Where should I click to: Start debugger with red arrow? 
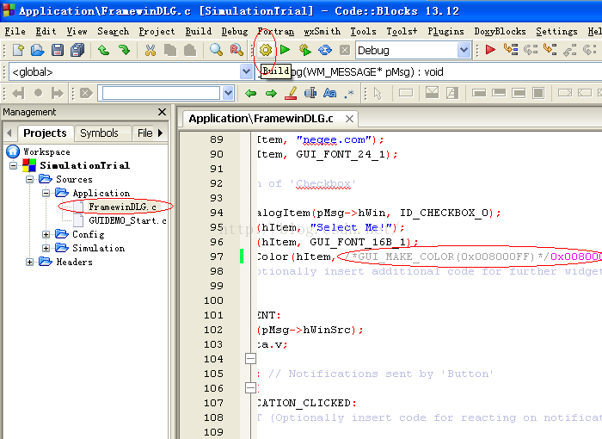490,50
